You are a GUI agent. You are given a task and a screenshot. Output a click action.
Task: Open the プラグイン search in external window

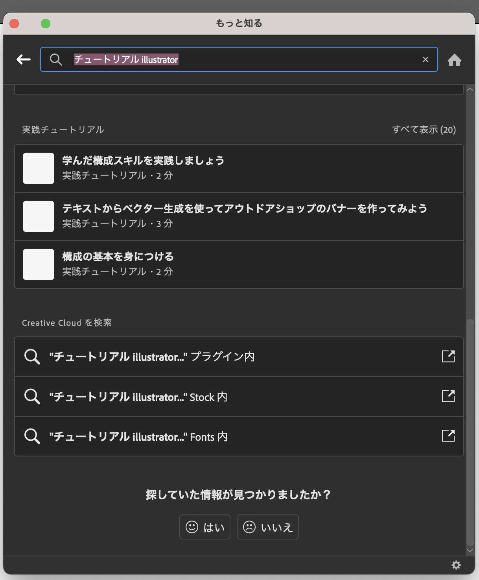click(448, 356)
